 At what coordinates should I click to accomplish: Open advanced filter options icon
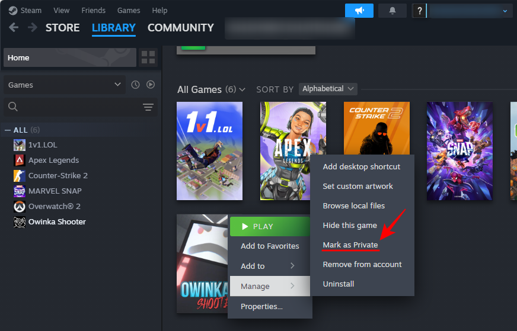pos(148,107)
